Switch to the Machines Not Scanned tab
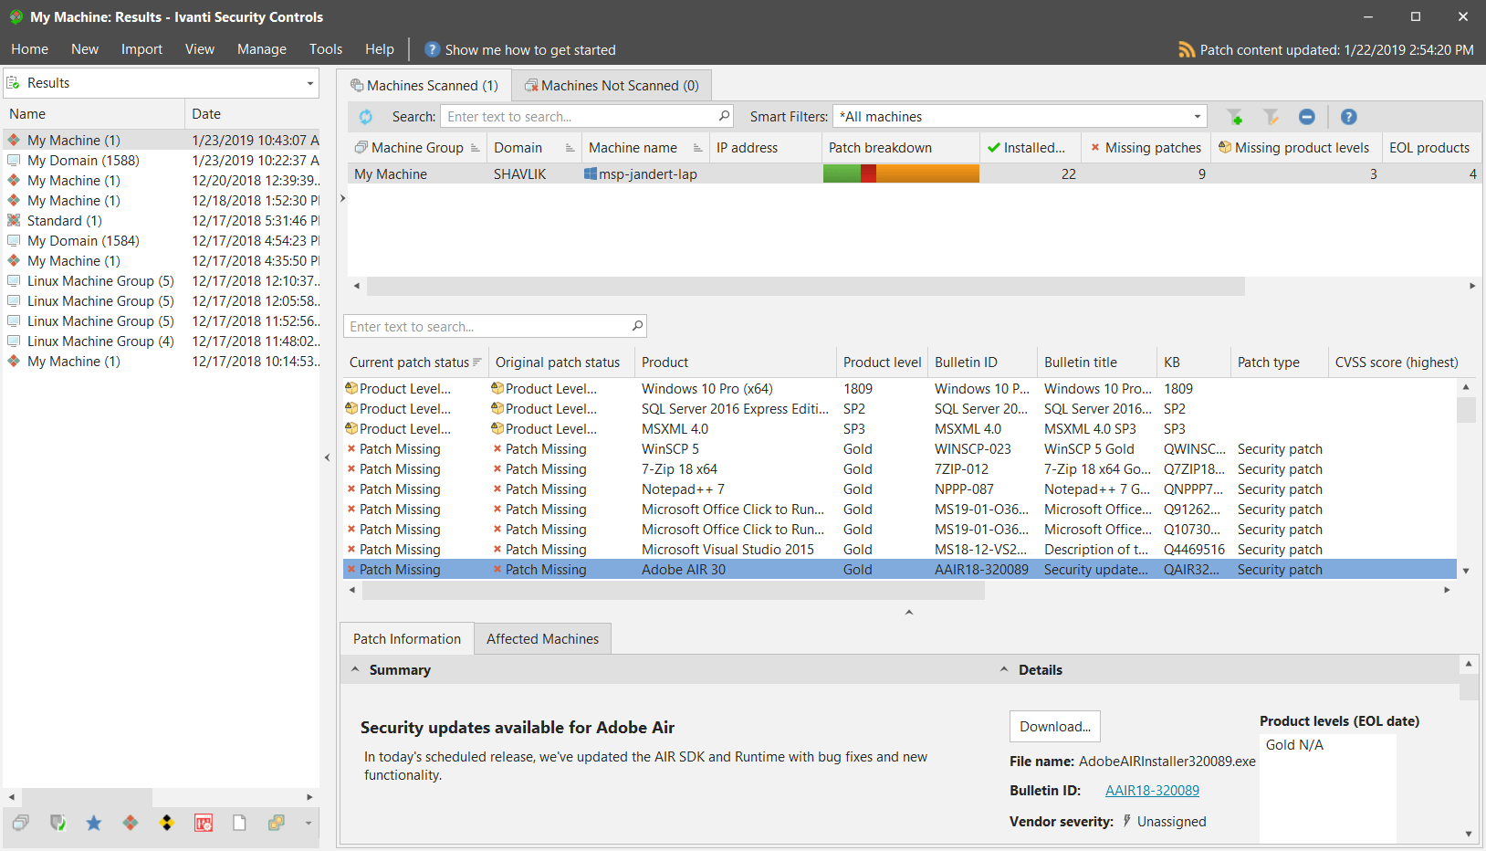 click(x=612, y=86)
